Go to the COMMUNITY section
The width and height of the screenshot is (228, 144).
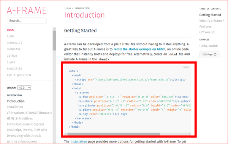(x=14, y=43)
